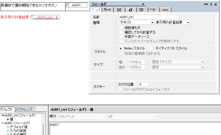Select the 入力の変換 event under rb001
The width and height of the screenshot is (221, 135).
click(18, 131)
